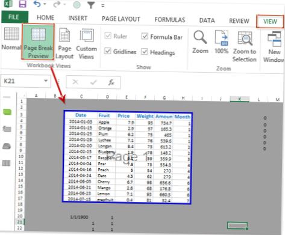This screenshot has width=285, height=235.
Task: Click the Filter funnel icon
Action: (x=91, y=5)
